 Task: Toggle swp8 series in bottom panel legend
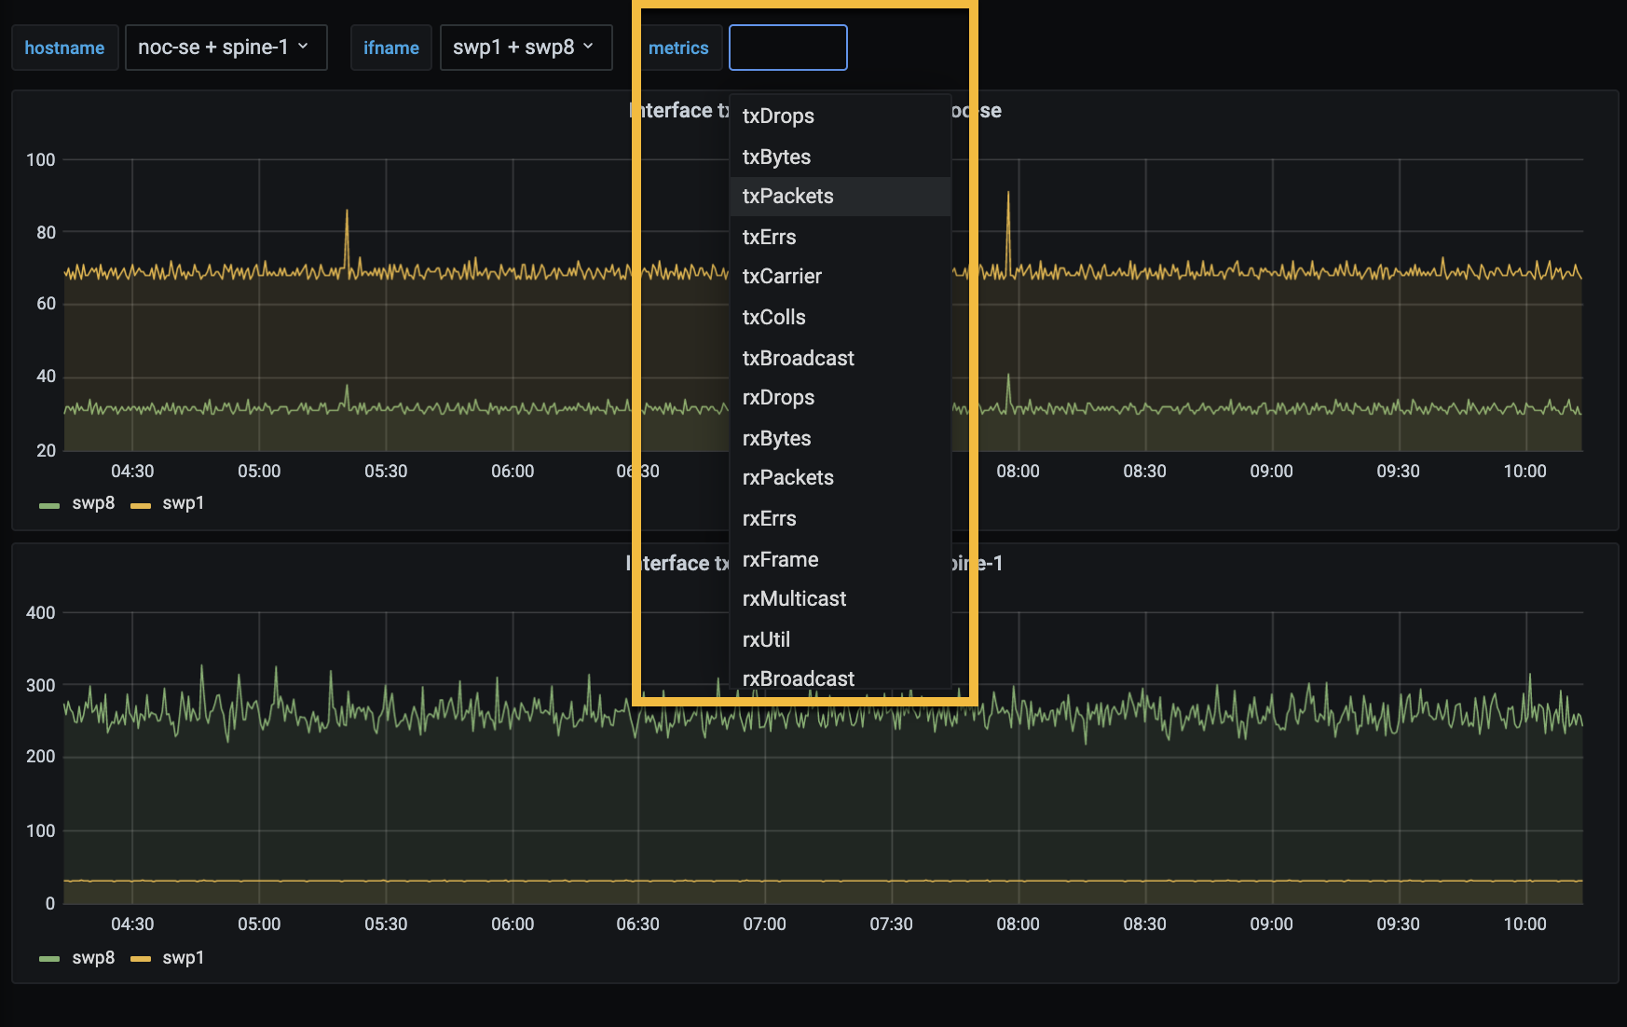(92, 958)
